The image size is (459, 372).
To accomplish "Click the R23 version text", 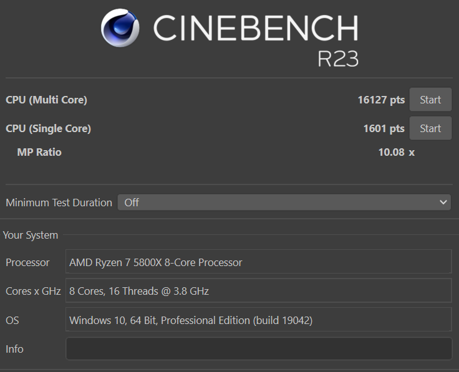I will point(338,59).
